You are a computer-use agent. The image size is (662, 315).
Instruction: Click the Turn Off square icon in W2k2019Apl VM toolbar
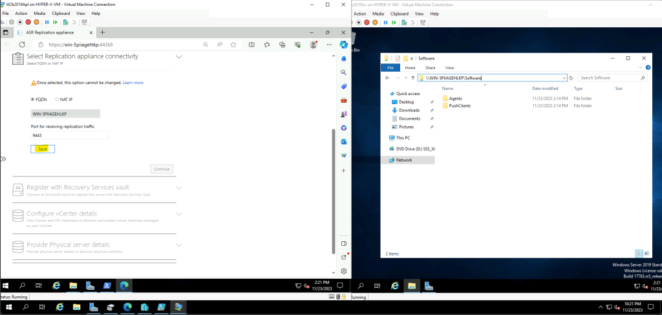20,22
